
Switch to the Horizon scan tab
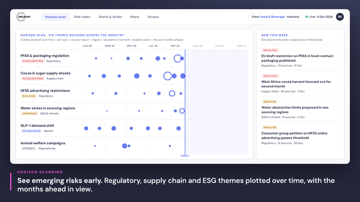click(x=55, y=17)
